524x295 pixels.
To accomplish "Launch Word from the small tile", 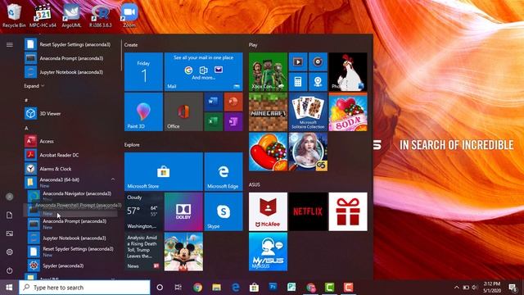I will pos(213,102).
